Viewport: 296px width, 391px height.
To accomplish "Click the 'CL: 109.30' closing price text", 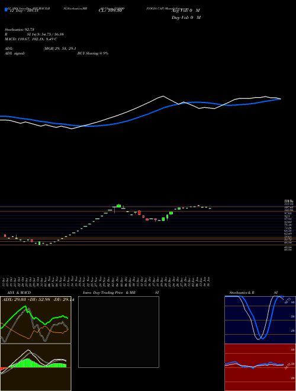I will [x=110, y=11].
